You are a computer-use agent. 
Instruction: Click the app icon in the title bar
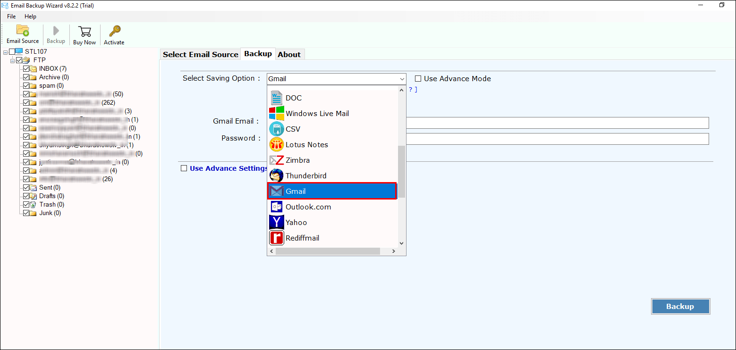(6, 5)
